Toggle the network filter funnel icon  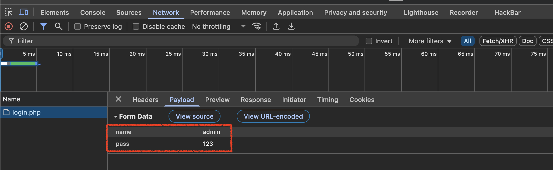coord(43,26)
